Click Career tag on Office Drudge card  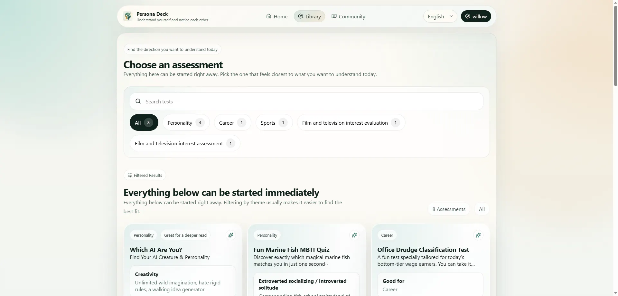tap(387, 235)
